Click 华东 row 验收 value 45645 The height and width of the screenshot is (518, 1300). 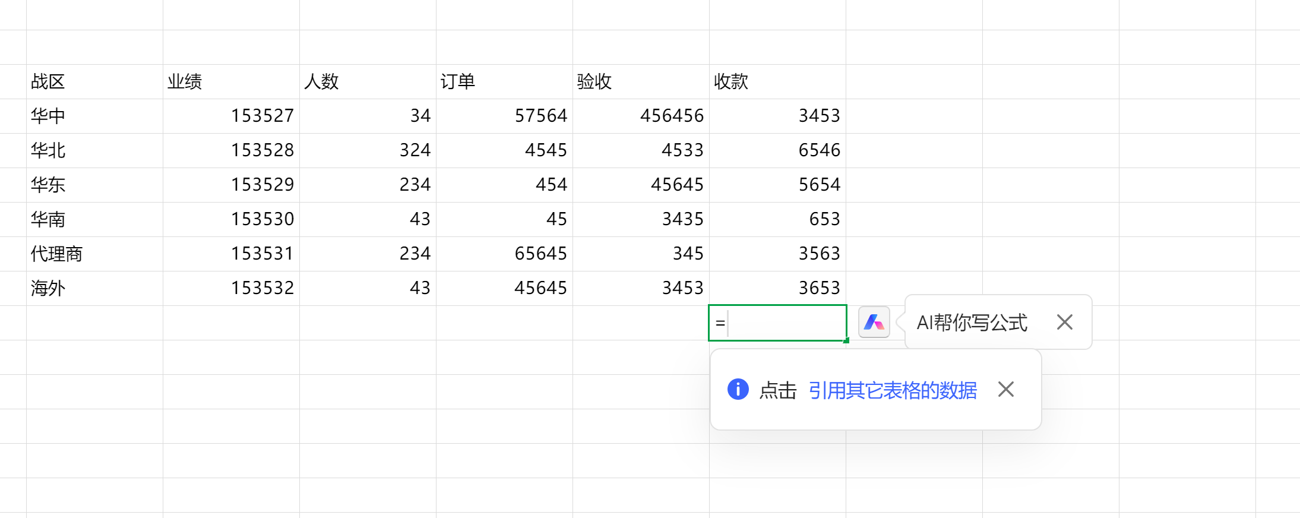coord(641,185)
